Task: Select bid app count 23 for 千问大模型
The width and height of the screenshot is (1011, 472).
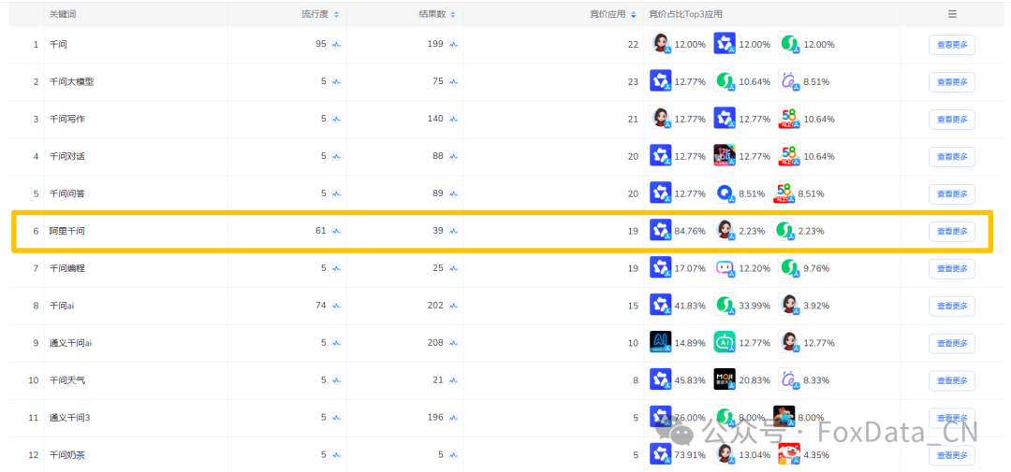Action: point(633,81)
